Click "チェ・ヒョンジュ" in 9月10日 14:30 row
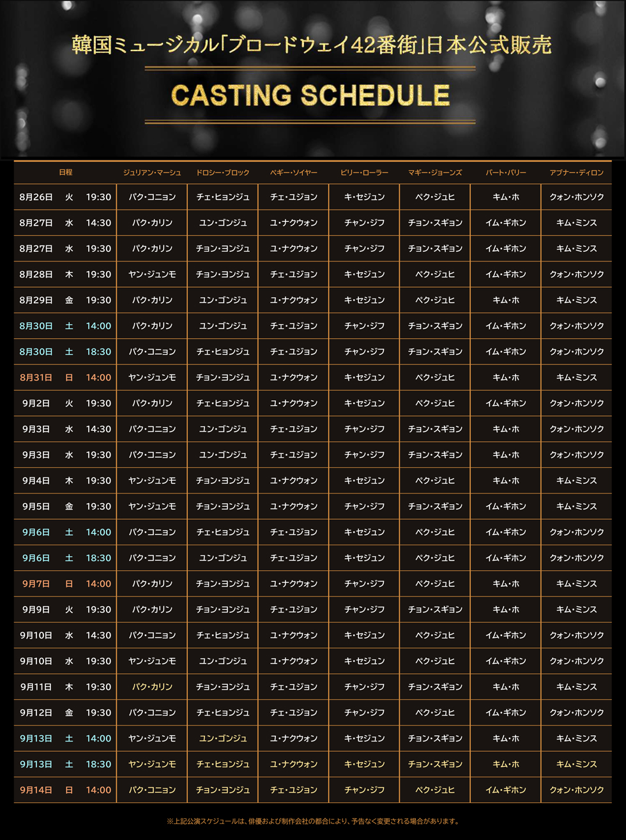Viewport: 626px width, 840px height. [223, 635]
